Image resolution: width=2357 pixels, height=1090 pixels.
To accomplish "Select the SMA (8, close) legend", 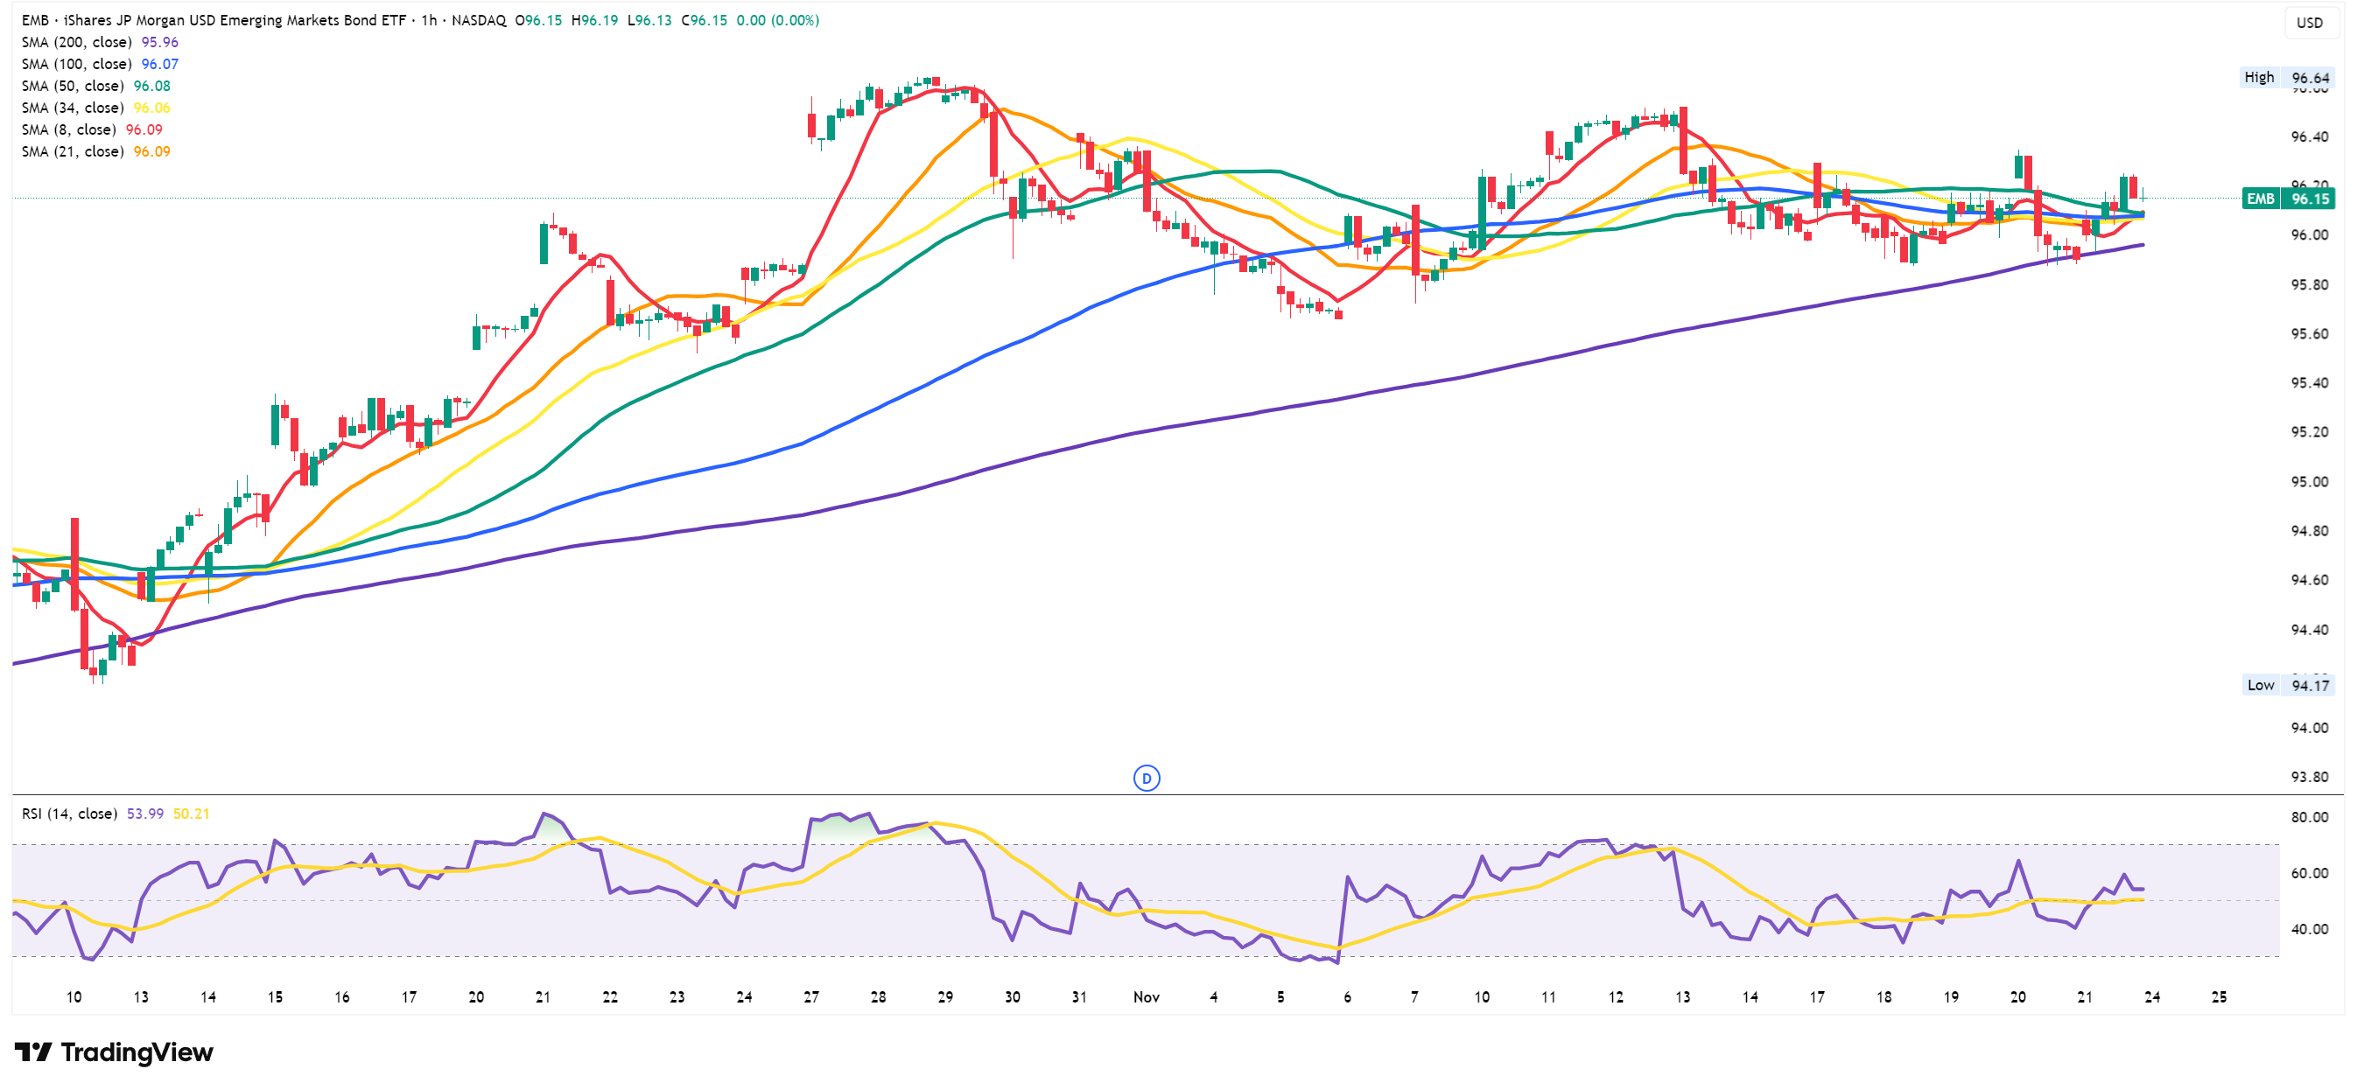I will 68,129.
